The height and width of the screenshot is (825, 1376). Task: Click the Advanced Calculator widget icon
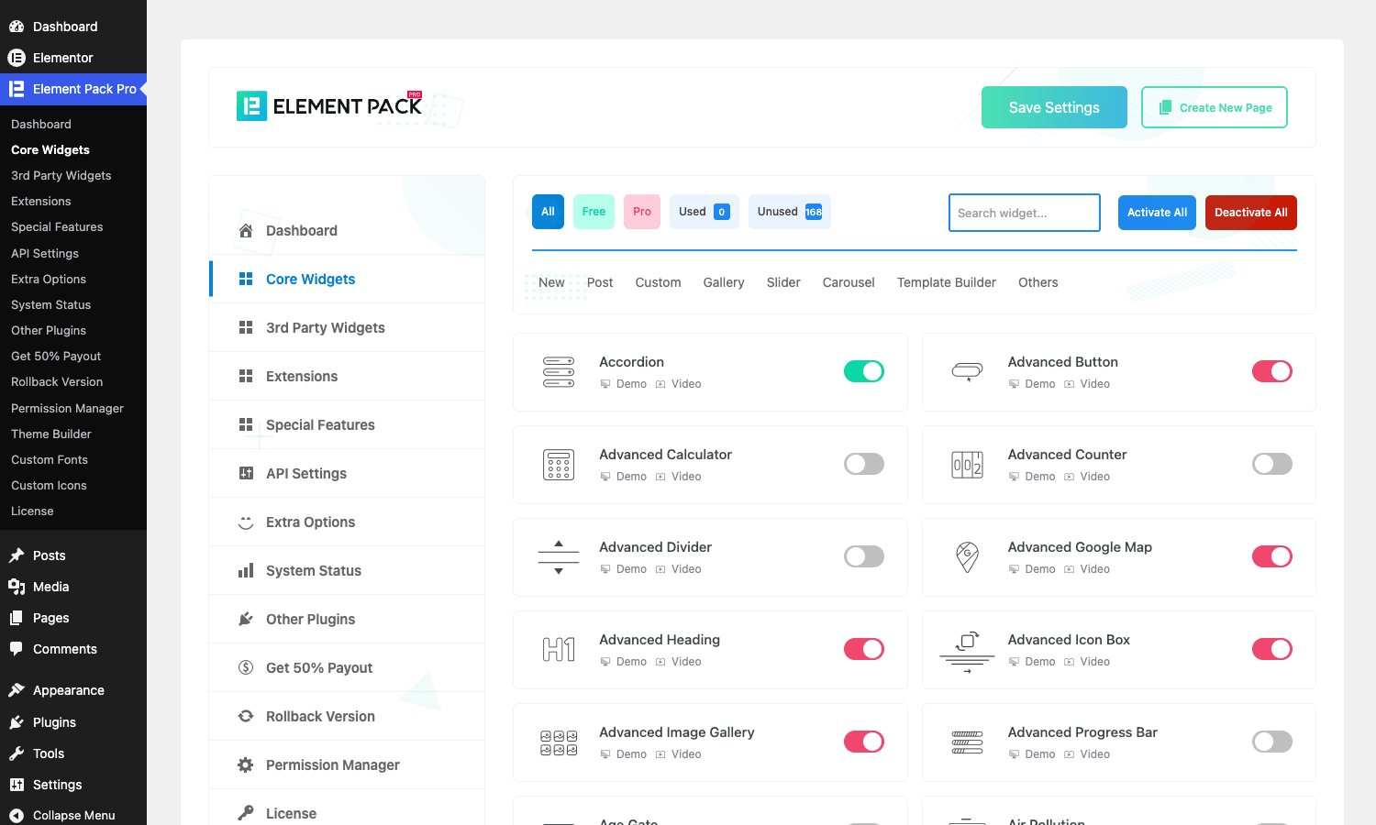tap(559, 465)
